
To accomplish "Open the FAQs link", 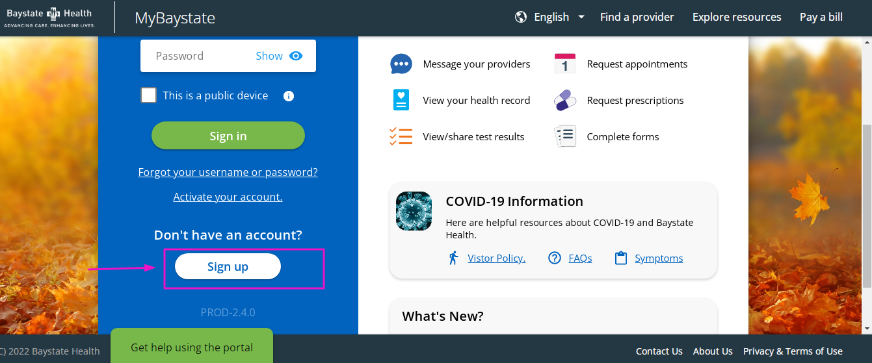I will (580, 258).
